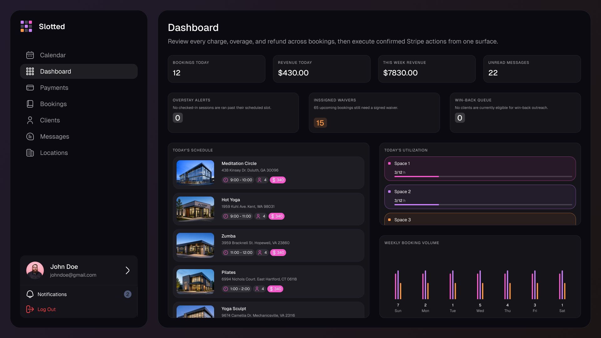
Task: Open the Notifications link
Action: click(52, 294)
